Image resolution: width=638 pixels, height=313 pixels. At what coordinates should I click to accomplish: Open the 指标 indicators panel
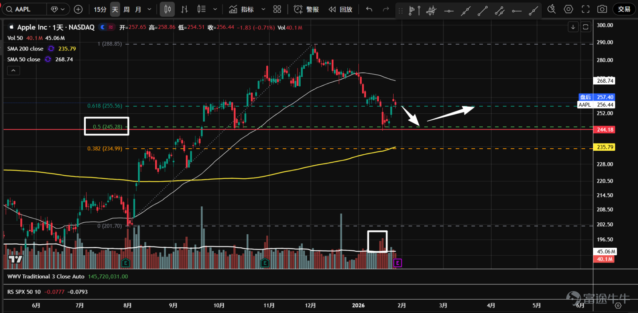coord(242,9)
